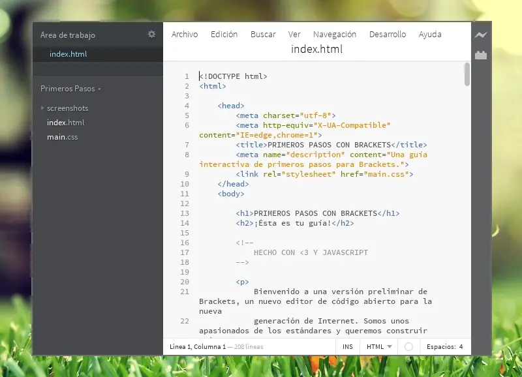Click the <p> tag on line 20
The image size is (522, 377).
242,282
